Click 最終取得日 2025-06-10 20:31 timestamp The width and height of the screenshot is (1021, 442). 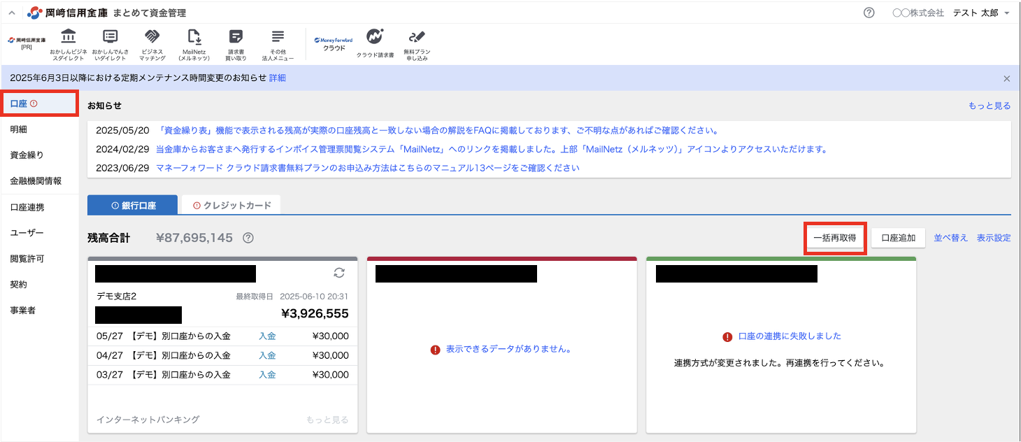tap(292, 297)
